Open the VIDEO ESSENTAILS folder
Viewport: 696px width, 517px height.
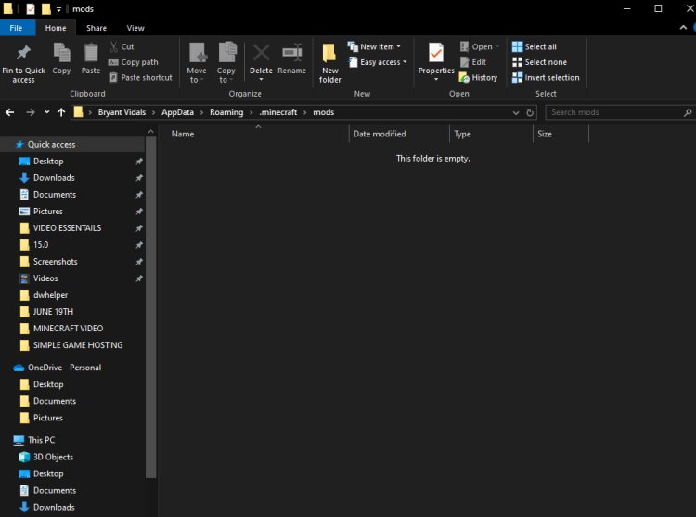(67, 228)
